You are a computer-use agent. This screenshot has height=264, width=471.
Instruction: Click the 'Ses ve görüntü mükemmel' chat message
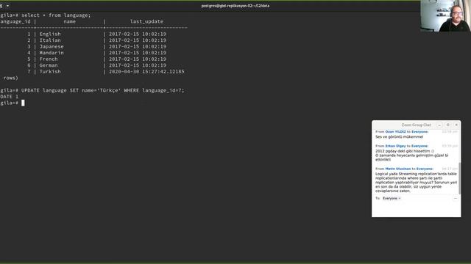(399, 137)
